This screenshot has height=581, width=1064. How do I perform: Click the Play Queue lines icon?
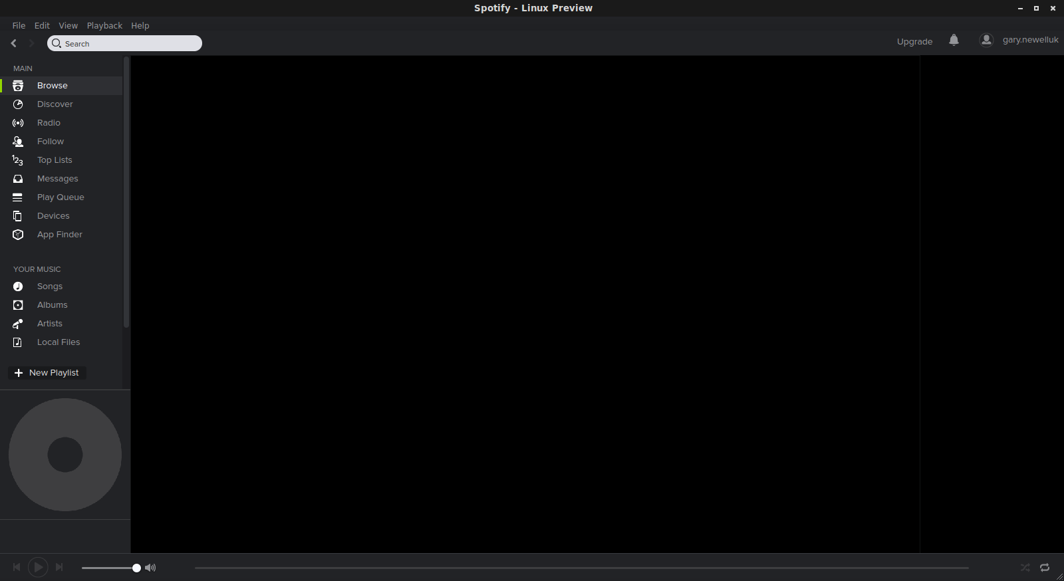18,197
